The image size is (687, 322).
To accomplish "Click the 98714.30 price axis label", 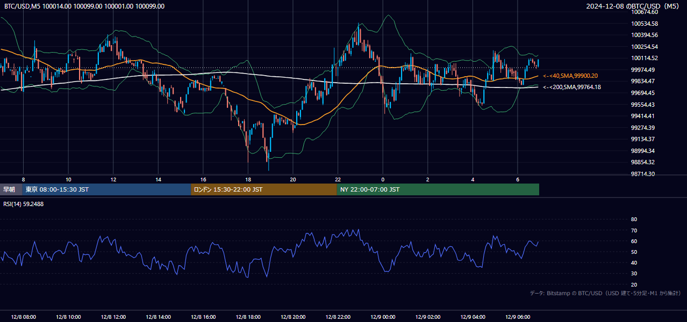I will (x=643, y=174).
